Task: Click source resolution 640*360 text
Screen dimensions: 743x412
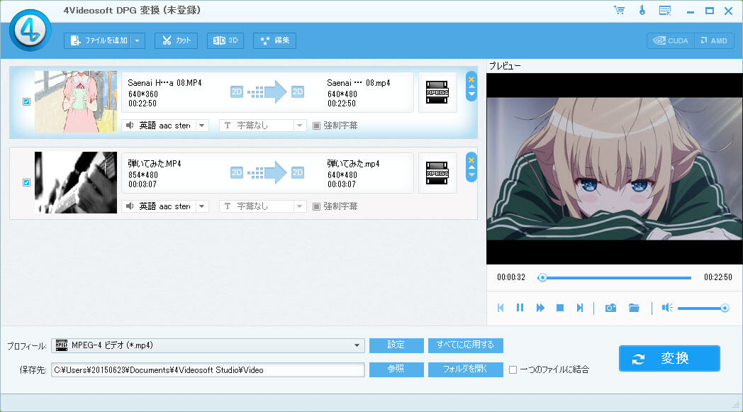Action: click(143, 94)
